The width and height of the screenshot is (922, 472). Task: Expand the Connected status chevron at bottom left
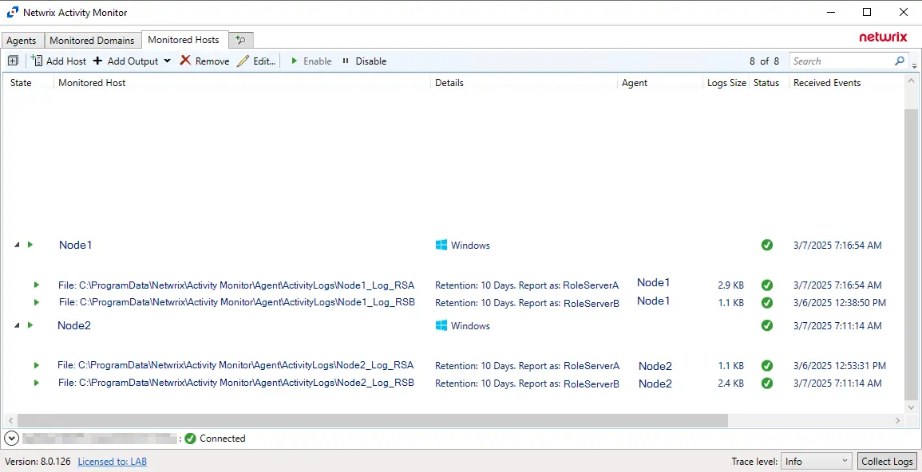click(x=11, y=438)
